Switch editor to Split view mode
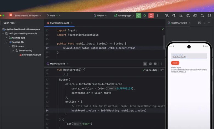The height and width of the screenshot is (129, 214). pos(150,64)
